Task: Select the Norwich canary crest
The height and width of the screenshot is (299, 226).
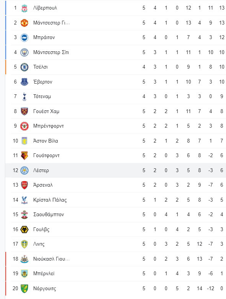Action: pos(25,289)
